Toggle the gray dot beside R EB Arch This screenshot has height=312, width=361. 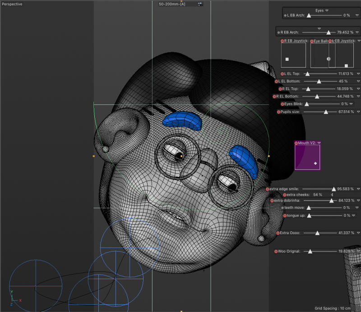pos(278,32)
